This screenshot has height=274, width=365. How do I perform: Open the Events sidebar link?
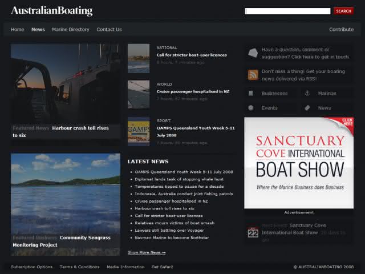pyautogui.click(x=269, y=108)
